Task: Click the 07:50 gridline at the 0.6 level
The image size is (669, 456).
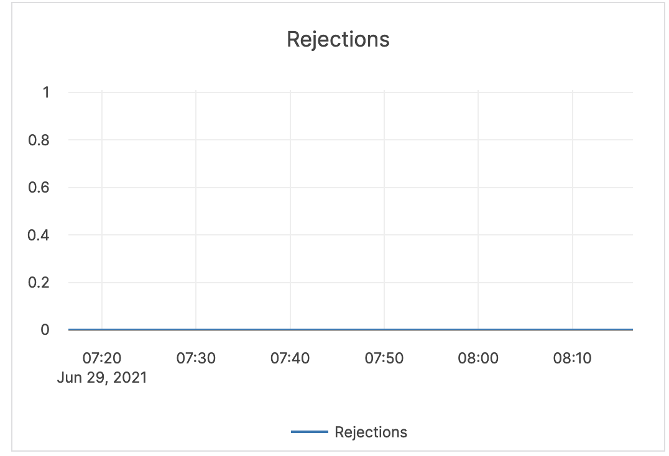Action: (x=384, y=188)
